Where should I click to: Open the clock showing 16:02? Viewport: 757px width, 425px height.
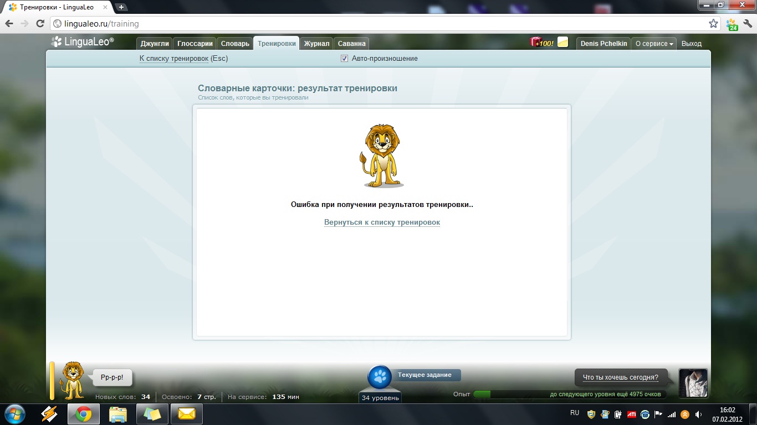[727, 414]
